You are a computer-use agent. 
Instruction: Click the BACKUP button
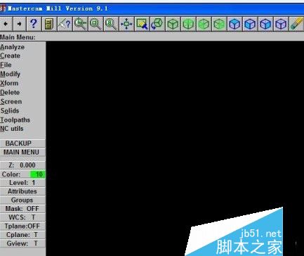(x=22, y=143)
